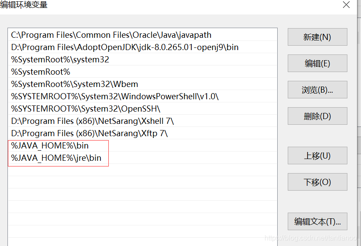The height and width of the screenshot is (246, 361).
Task: Select the %SYSTEMROOT%\System32\OpenSSH\ row
Action: [x=143, y=109]
